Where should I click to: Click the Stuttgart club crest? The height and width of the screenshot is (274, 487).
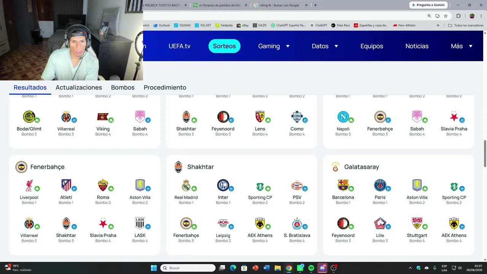[417, 223]
